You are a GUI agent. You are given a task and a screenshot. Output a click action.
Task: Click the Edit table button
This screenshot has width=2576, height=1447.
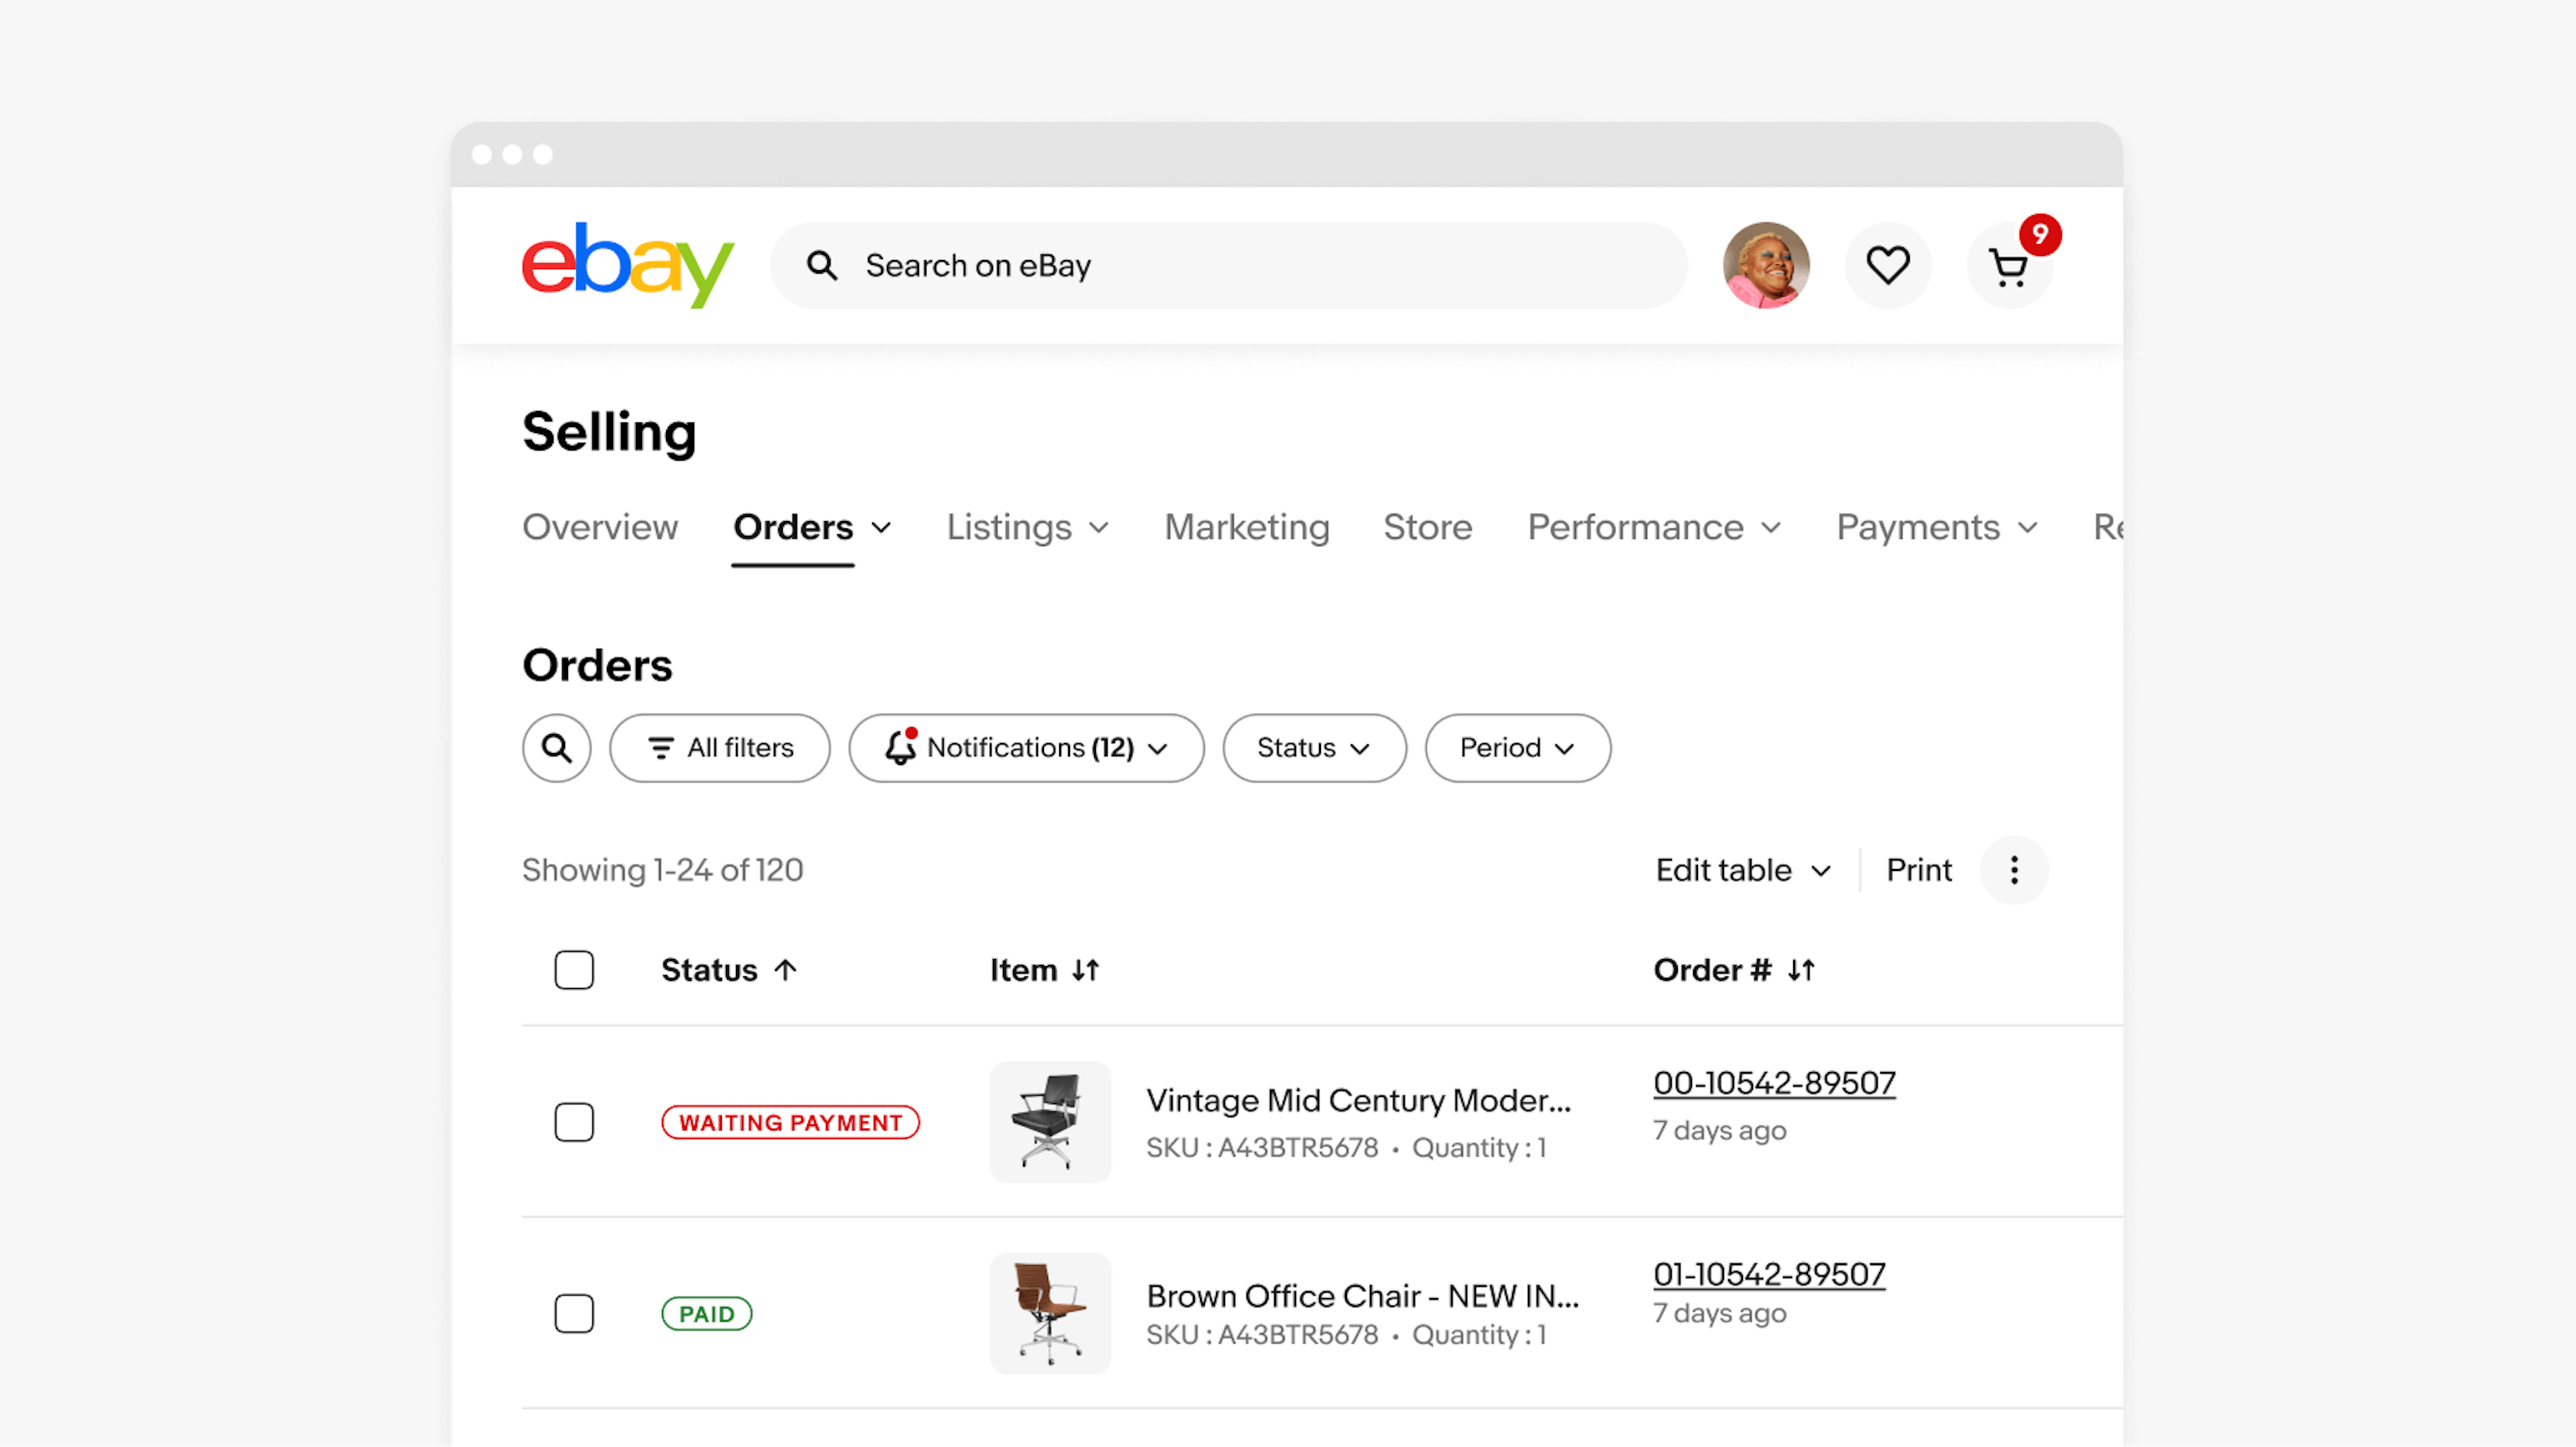[1739, 868]
